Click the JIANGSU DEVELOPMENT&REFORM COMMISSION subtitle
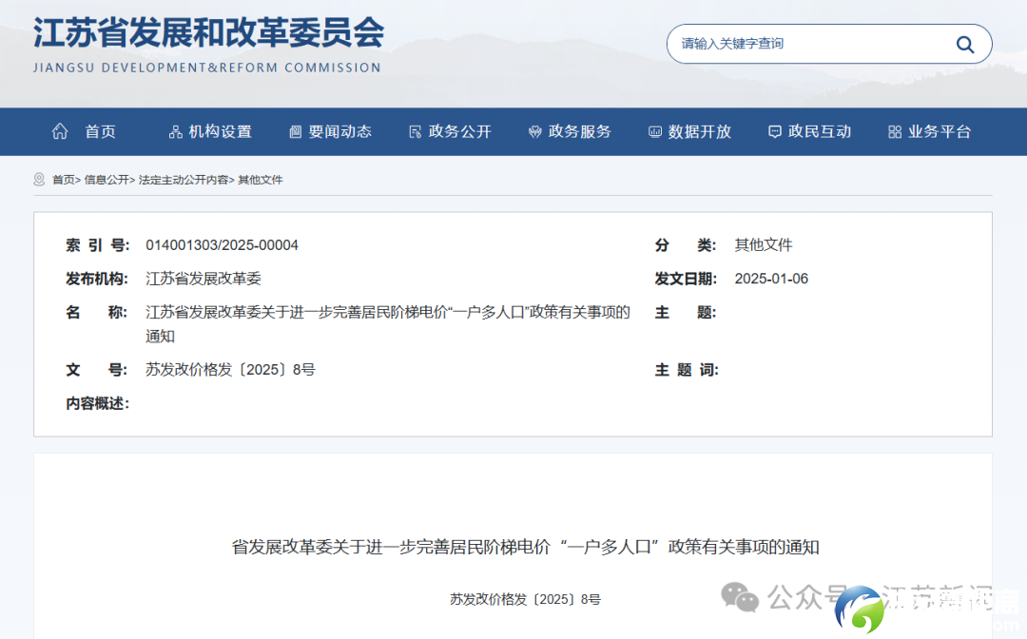1027x639 pixels. (207, 68)
